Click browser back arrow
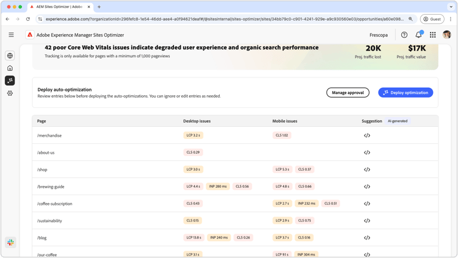This screenshot has width=458, height=258. click(7, 19)
